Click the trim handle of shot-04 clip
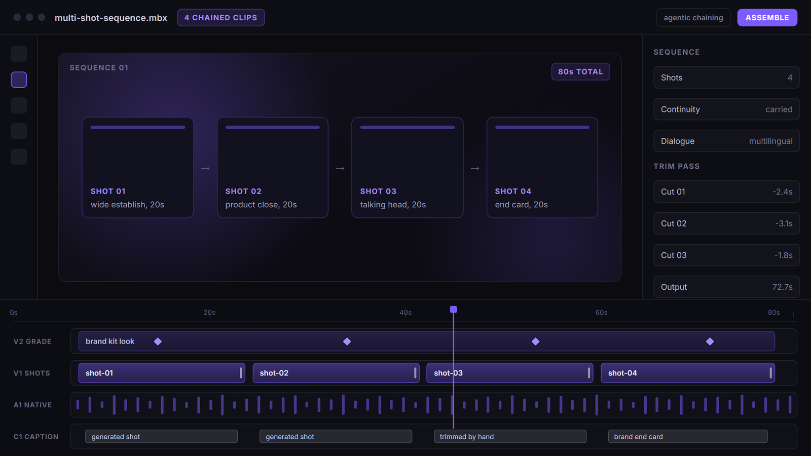The width and height of the screenshot is (811, 456). click(x=770, y=373)
